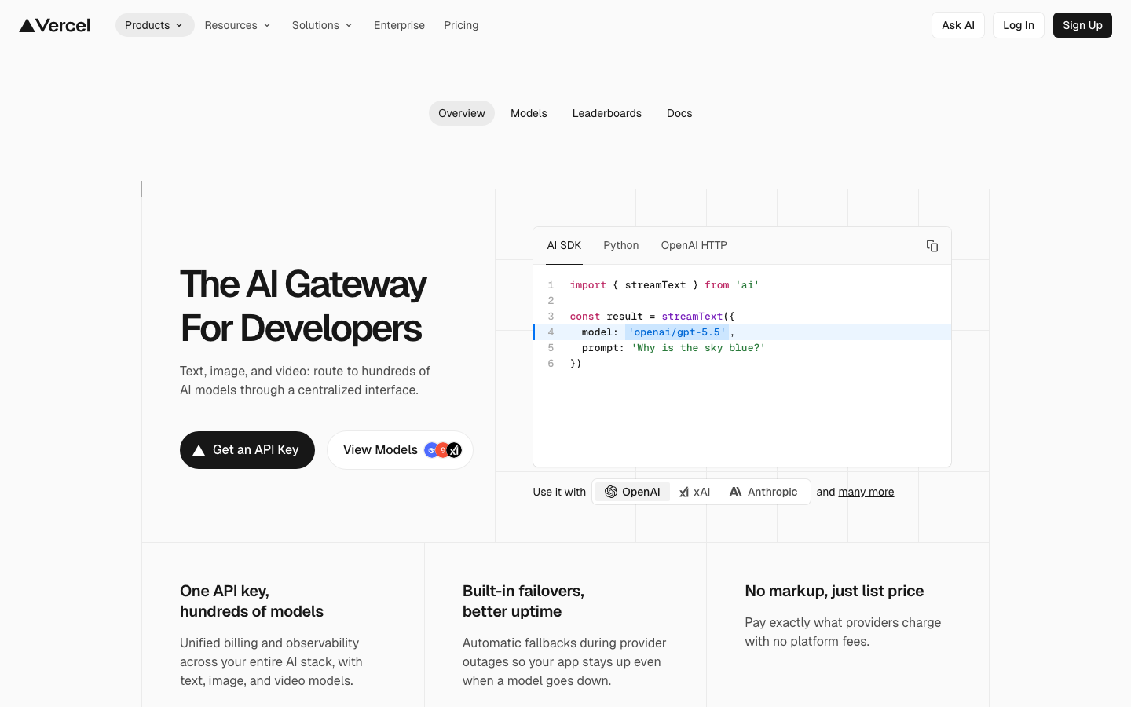Follow the many more link
The image size is (1131, 707).
pos(866,492)
